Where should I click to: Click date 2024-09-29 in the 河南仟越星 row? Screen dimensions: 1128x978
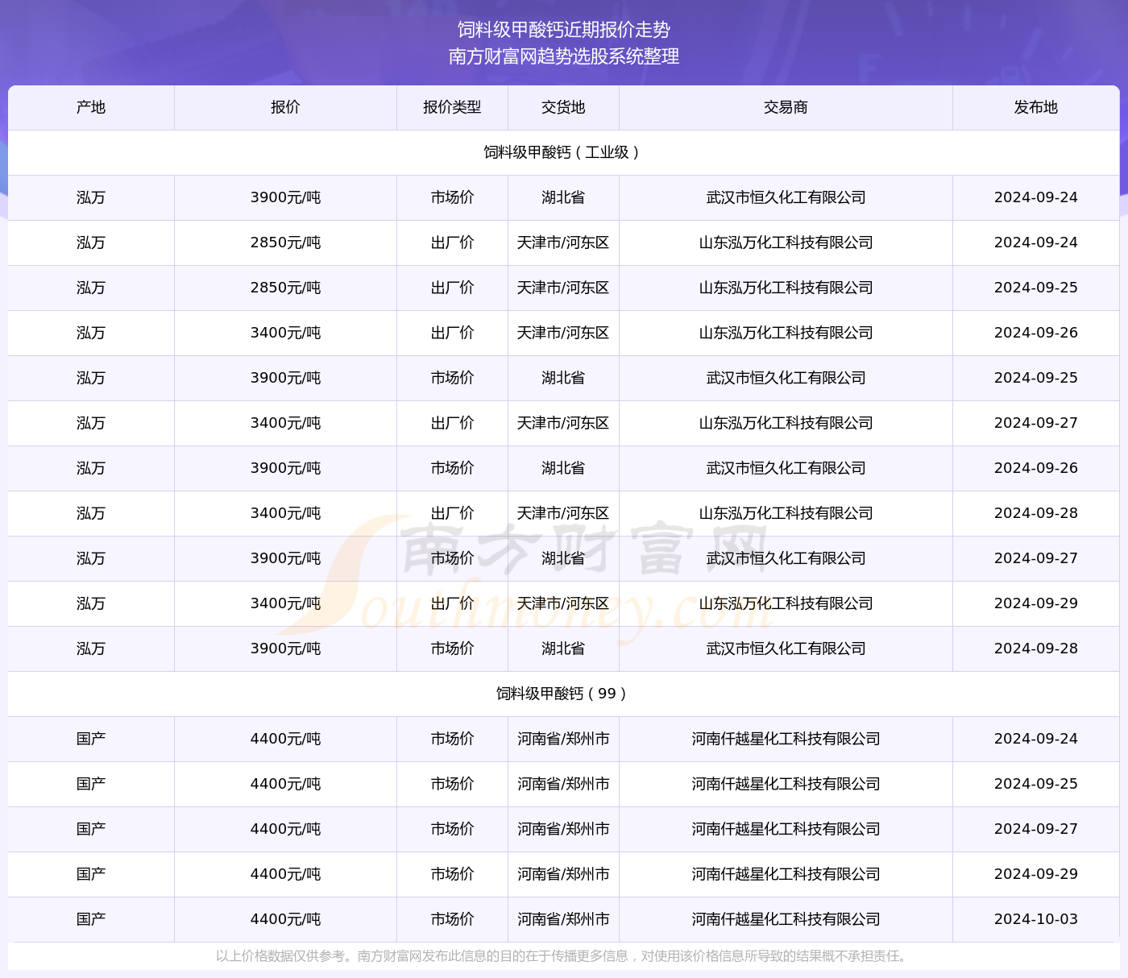point(1036,874)
